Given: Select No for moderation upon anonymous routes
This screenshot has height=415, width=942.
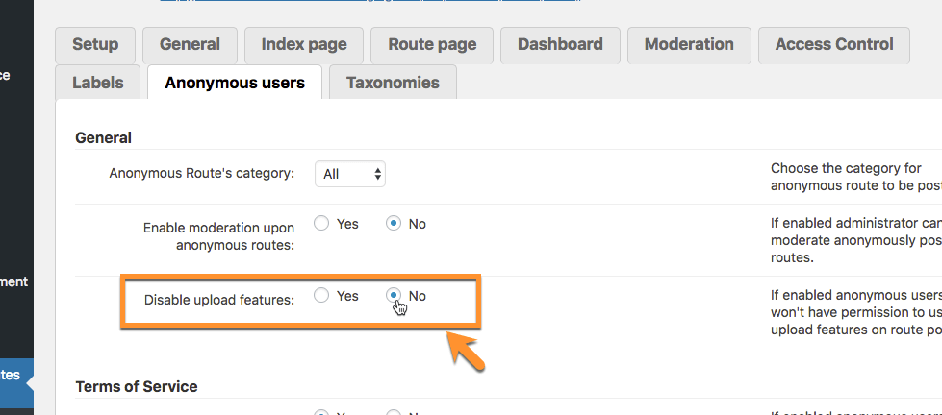Looking at the screenshot, I should point(394,224).
